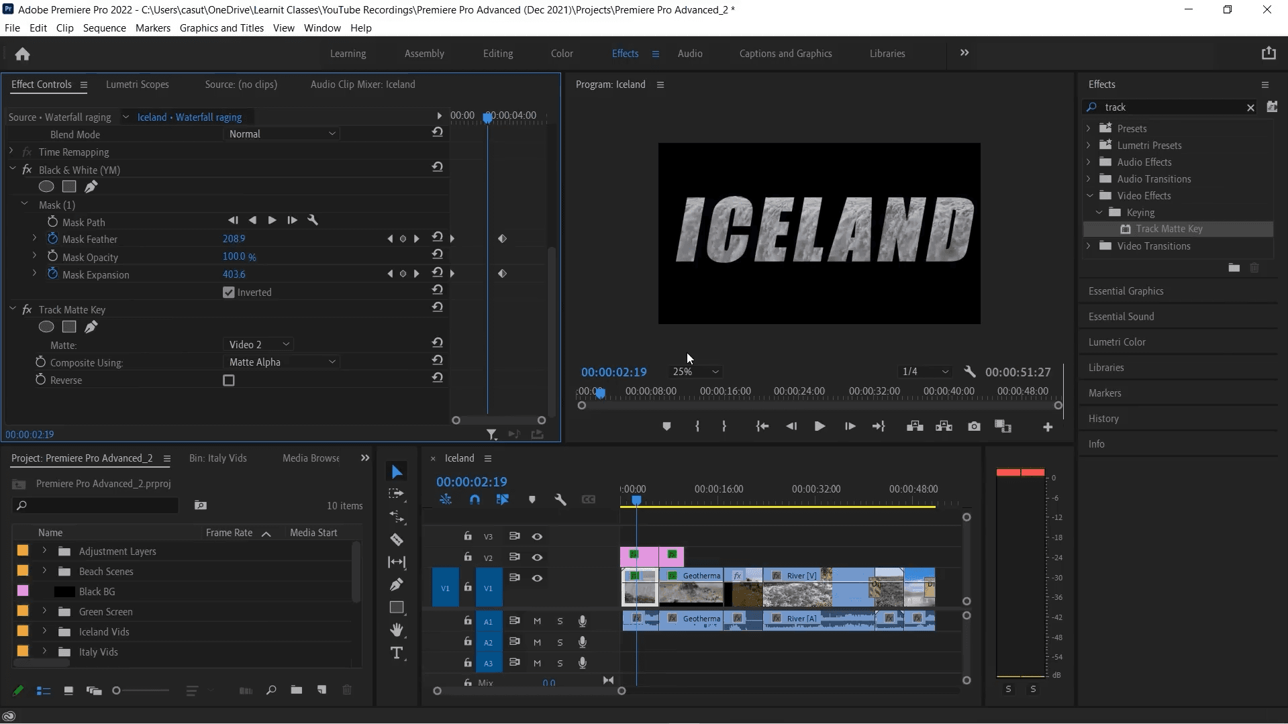Add marker in Program monitor
Viewport: 1288px width, 724px height.
pyautogui.click(x=666, y=427)
